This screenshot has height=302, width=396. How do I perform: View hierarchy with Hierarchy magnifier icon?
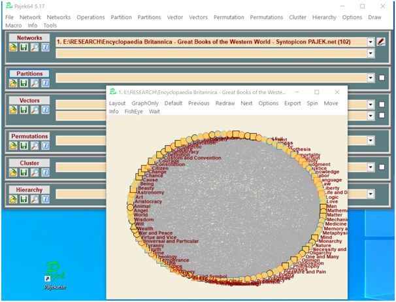35,199
